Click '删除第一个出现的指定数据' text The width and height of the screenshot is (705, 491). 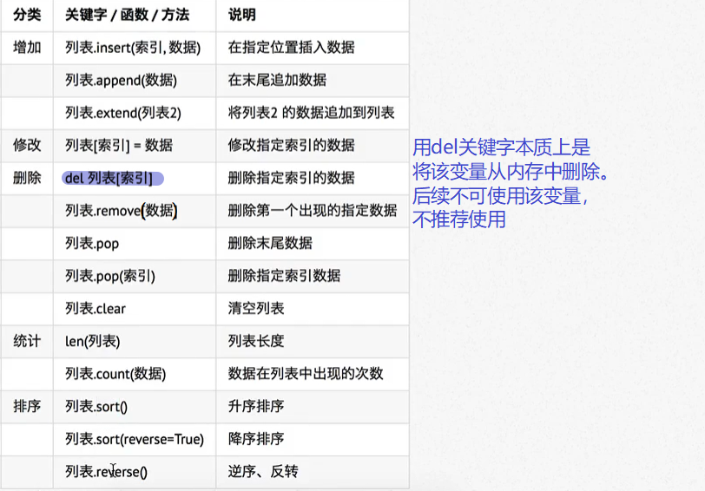(313, 210)
